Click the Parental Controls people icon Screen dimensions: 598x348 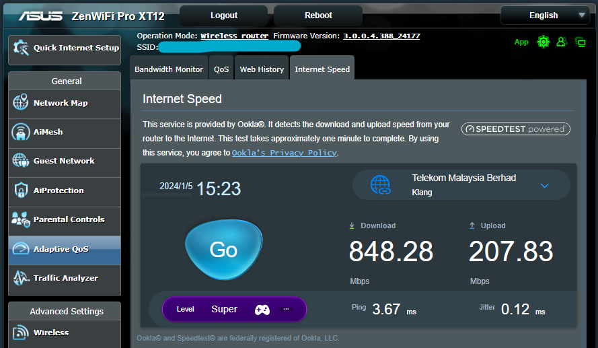tap(21, 219)
